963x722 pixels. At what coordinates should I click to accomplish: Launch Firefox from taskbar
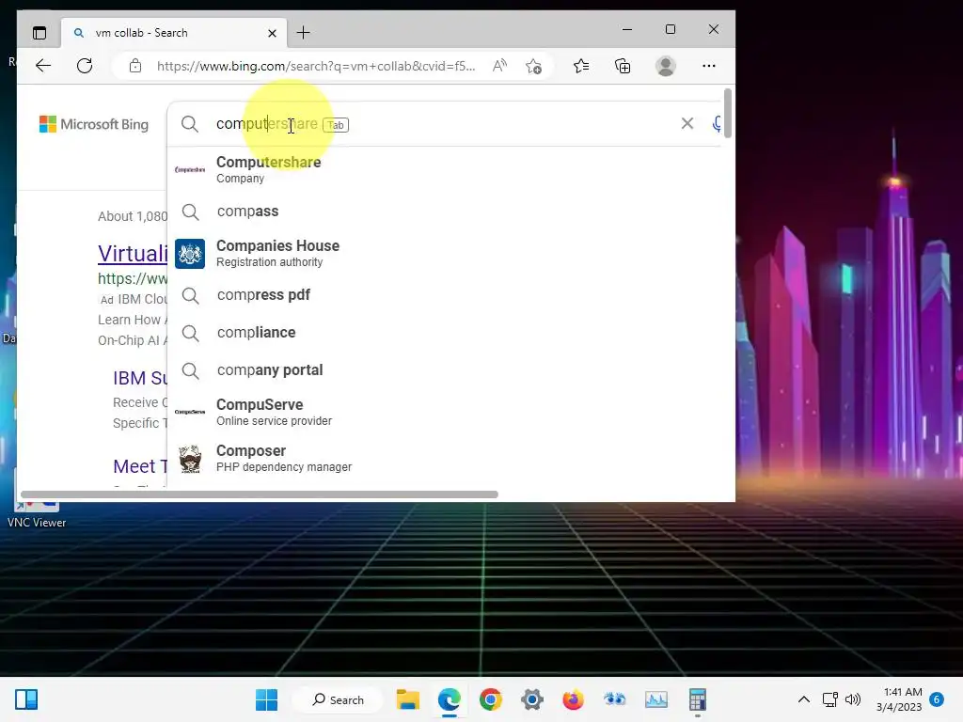(573, 699)
